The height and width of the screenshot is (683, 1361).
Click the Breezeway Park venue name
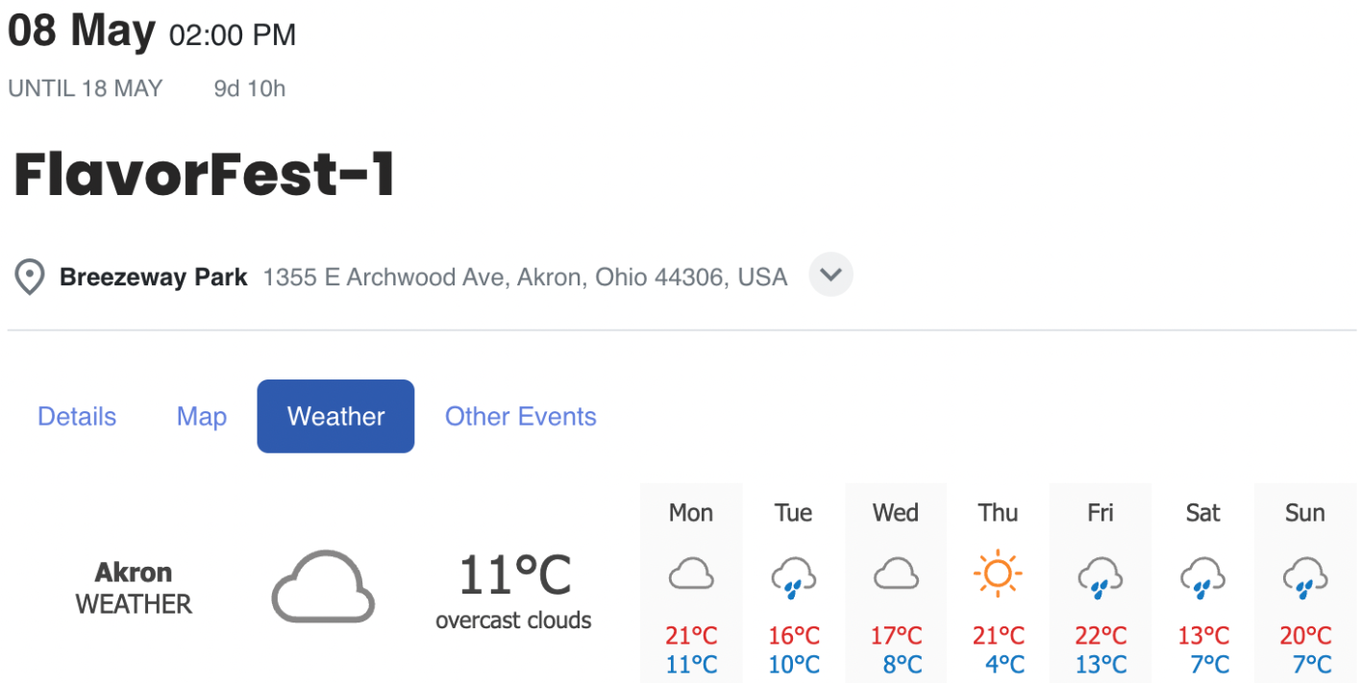(154, 278)
